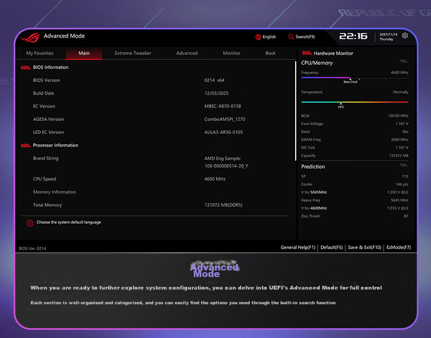Image resolution: width=431 pixels, height=338 pixels.
Task: Click BIOS Ver. 0214 footer text
Action: [32, 248]
